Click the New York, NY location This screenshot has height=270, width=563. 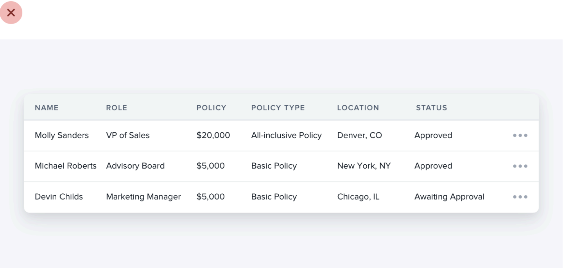point(364,166)
